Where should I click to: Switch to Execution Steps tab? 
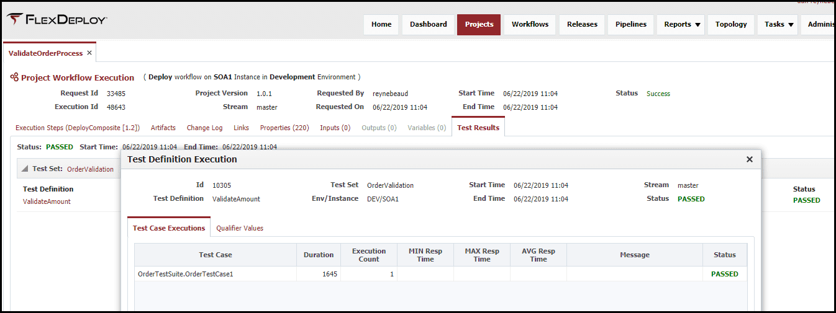coord(78,128)
